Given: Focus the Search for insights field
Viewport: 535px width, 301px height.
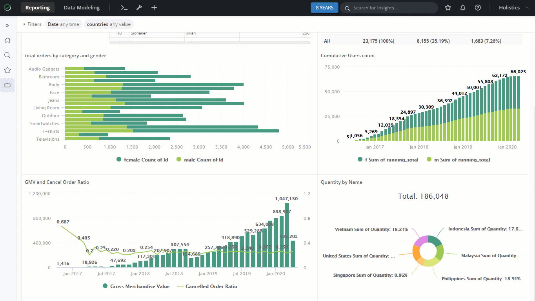Looking at the screenshot, I should tap(389, 8).
